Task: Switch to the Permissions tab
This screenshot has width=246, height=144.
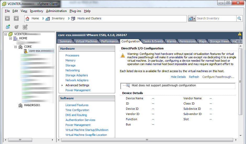Action: tap(187, 41)
